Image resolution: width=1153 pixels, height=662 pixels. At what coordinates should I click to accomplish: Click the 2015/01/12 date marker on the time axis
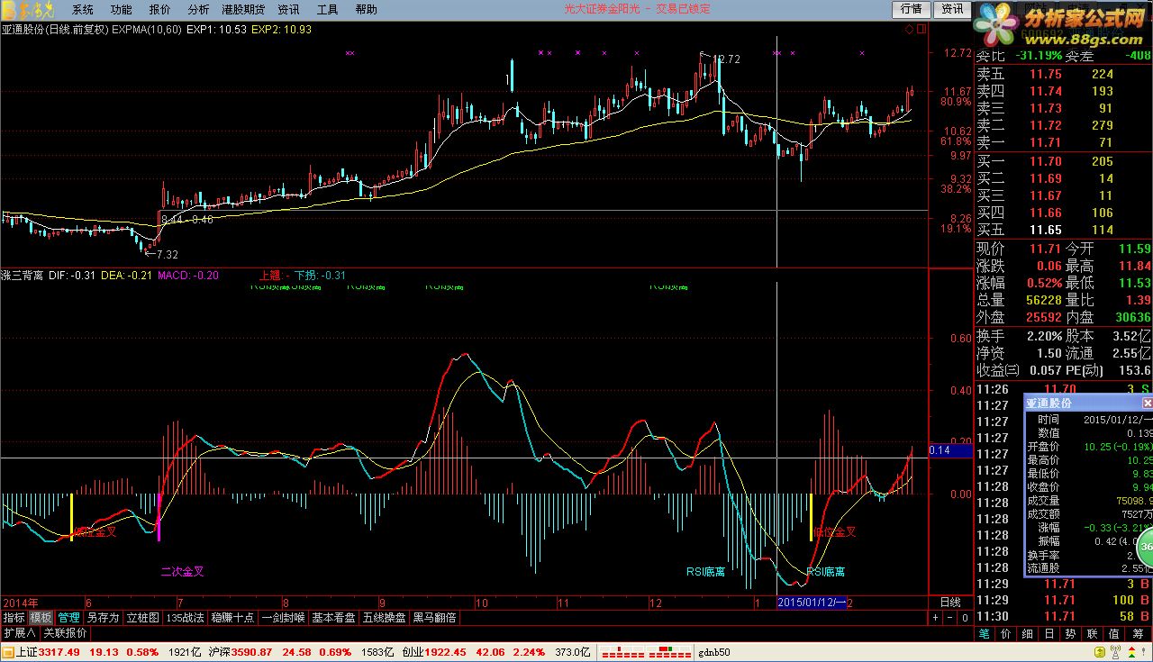[811, 602]
